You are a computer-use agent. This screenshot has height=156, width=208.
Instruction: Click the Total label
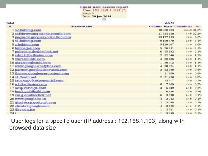click(10, 23)
